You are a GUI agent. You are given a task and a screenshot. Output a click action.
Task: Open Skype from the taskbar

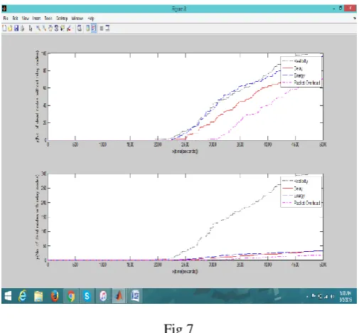87,296
